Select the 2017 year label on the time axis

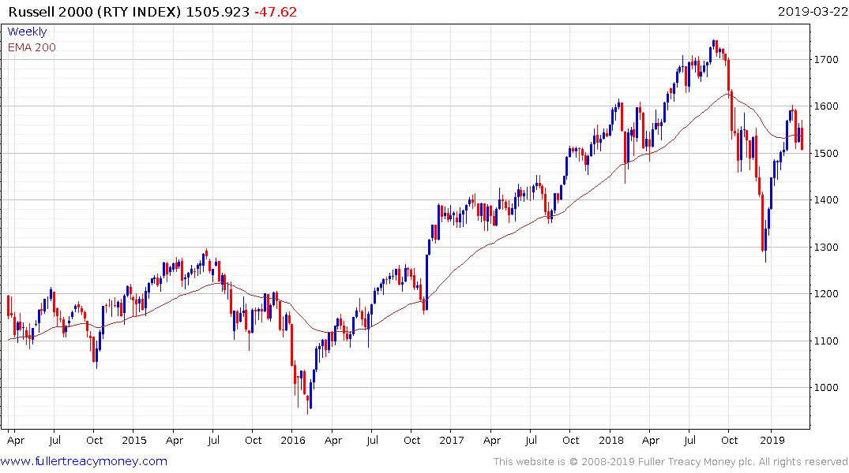452,440
